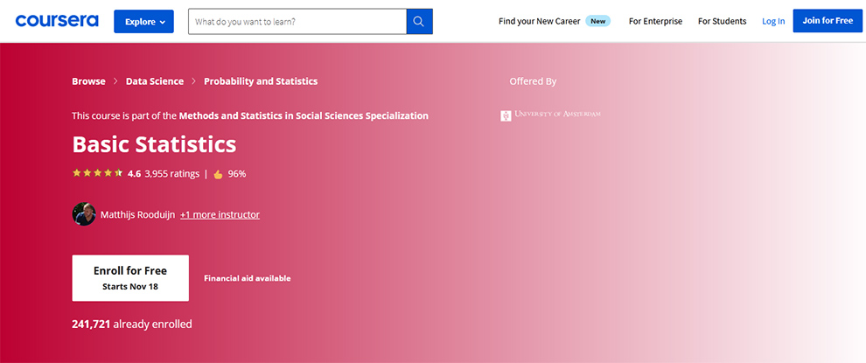Click the 'Financial aid available' link

(x=248, y=278)
